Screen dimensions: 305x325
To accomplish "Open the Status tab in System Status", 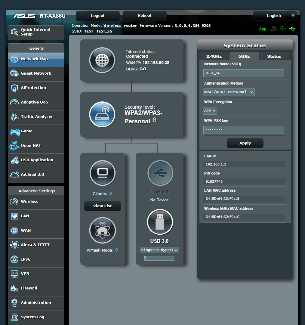I will point(274,56).
